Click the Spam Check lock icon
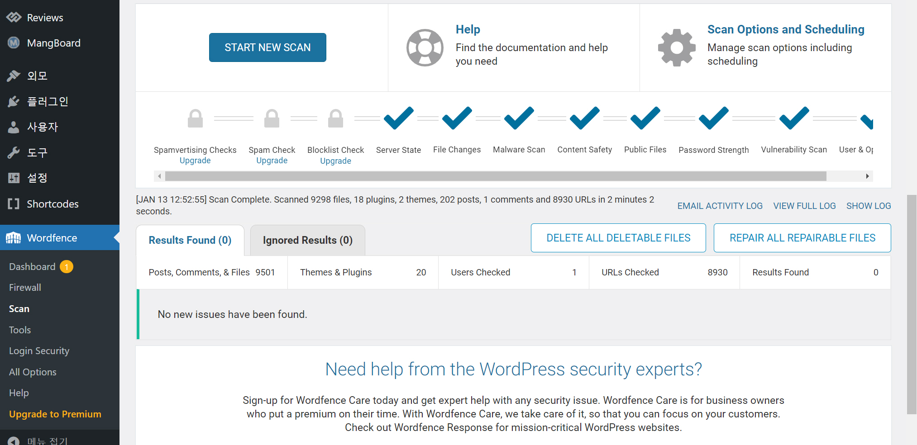This screenshot has height=445, width=917. [272, 118]
